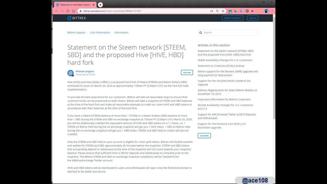
Task: Click the See More button
Action: coord(204,136)
